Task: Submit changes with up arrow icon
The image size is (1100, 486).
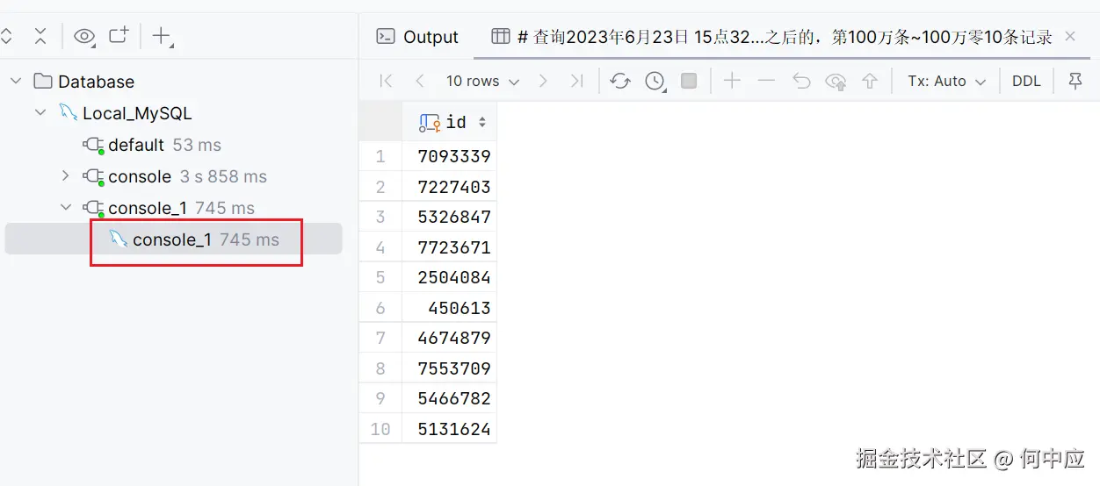Action: coord(870,81)
